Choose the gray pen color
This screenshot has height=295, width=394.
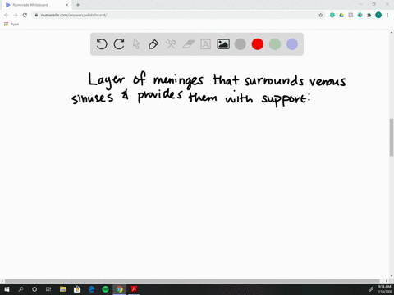[x=241, y=44]
